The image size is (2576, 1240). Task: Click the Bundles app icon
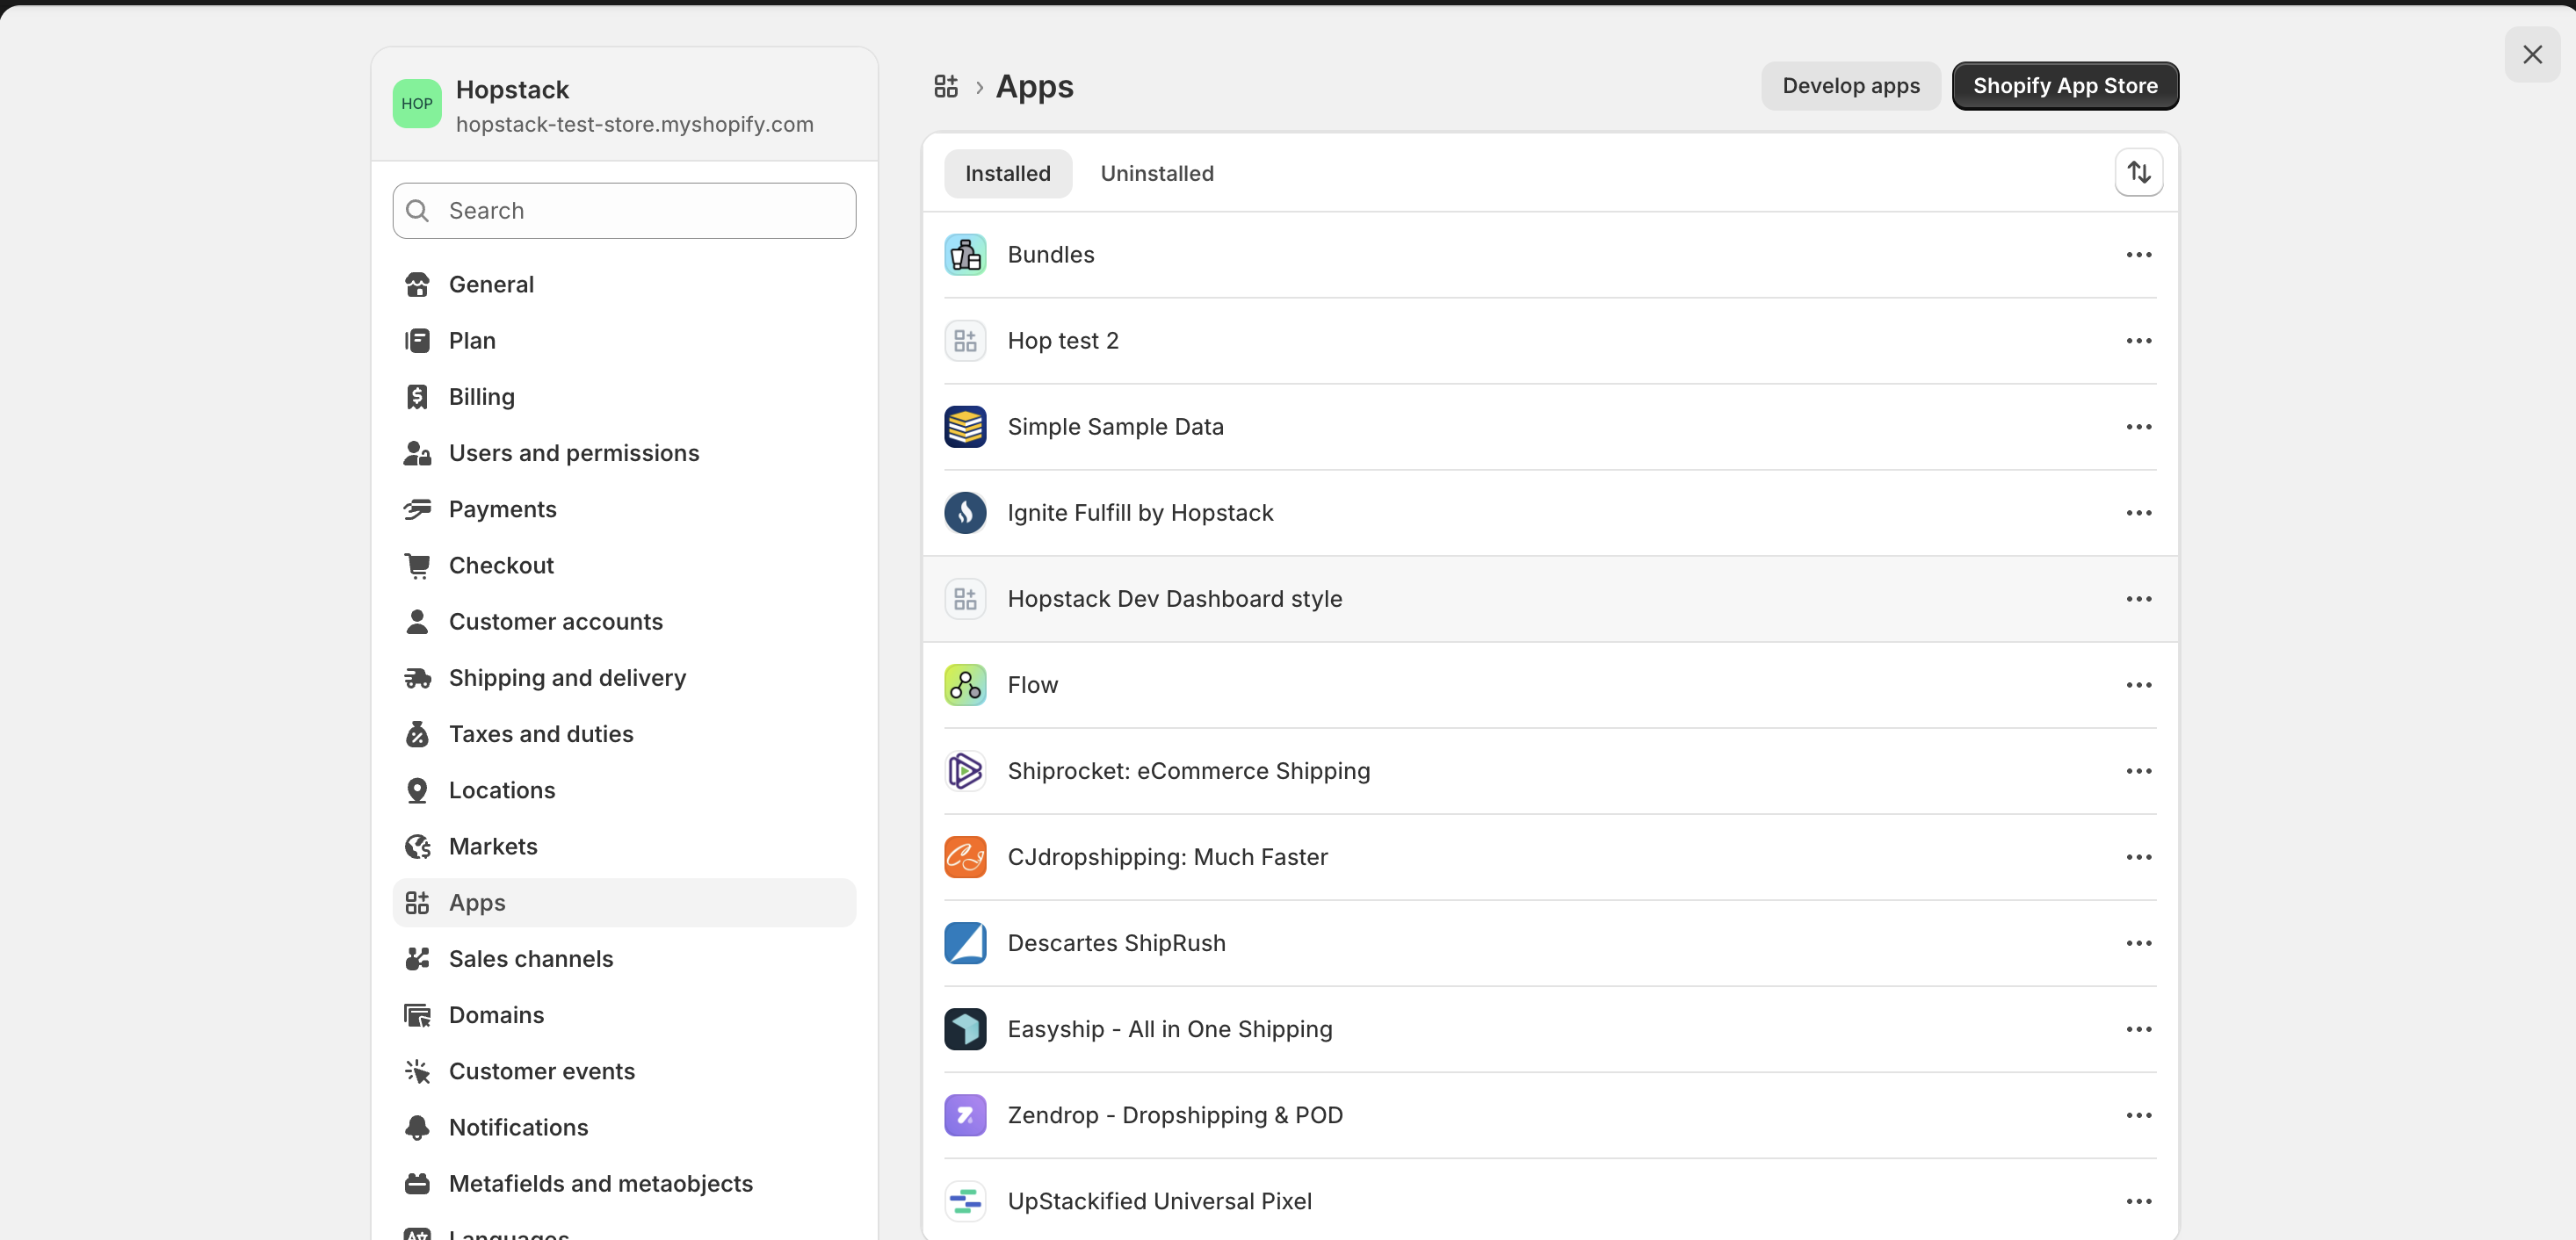(965, 255)
